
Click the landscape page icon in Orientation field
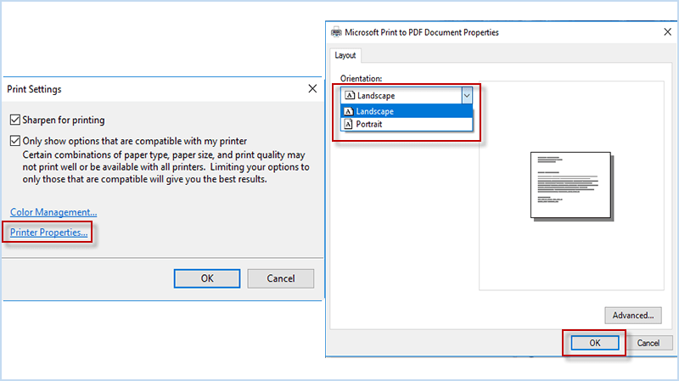(350, 96)
